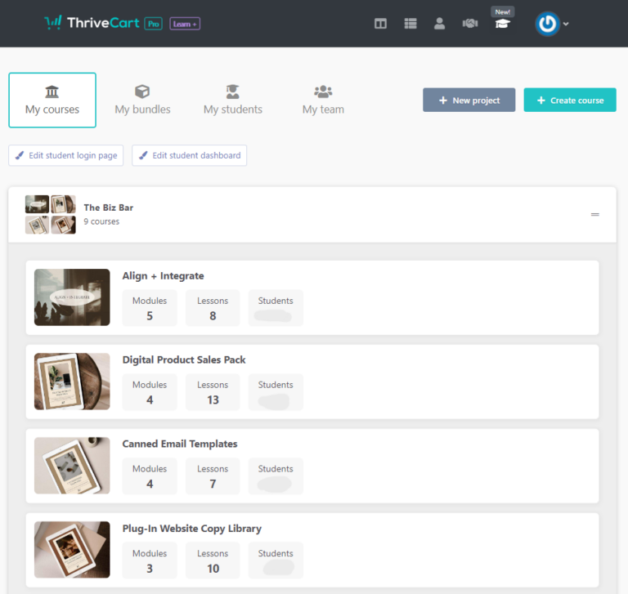Click the blue power profile avatar

pos(547,24)
